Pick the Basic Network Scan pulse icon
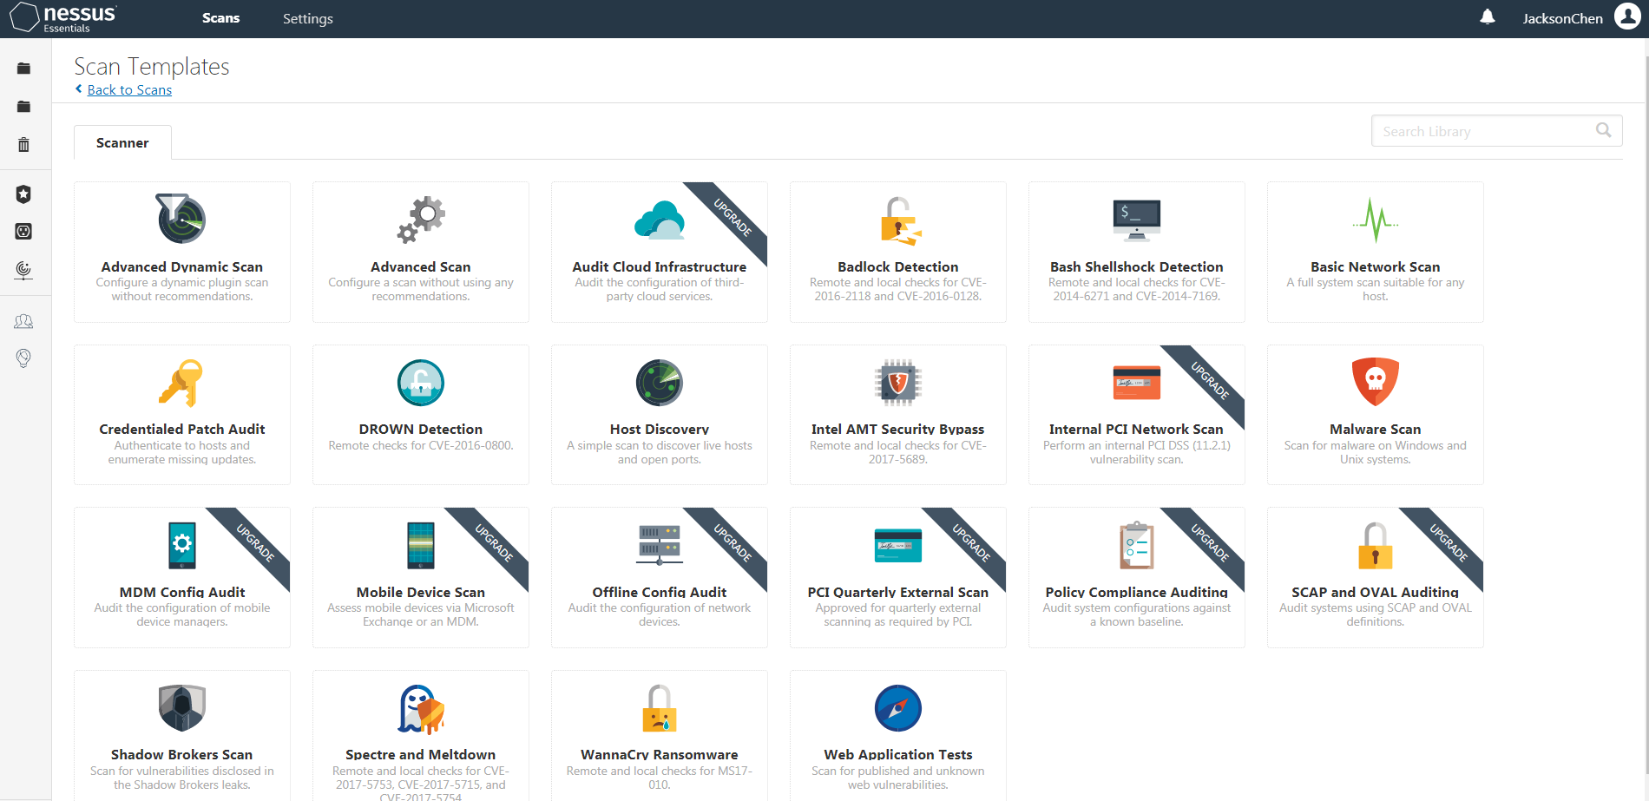This screenshot has width=1649, height=801. [x=1376, y=220]
